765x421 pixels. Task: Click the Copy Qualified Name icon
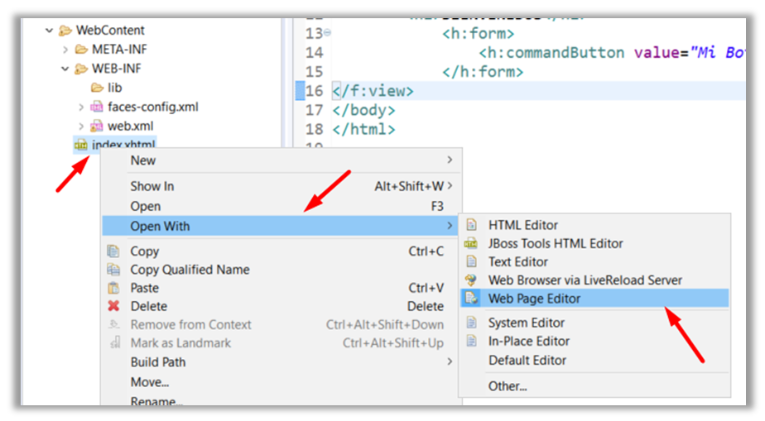(114, 270)
